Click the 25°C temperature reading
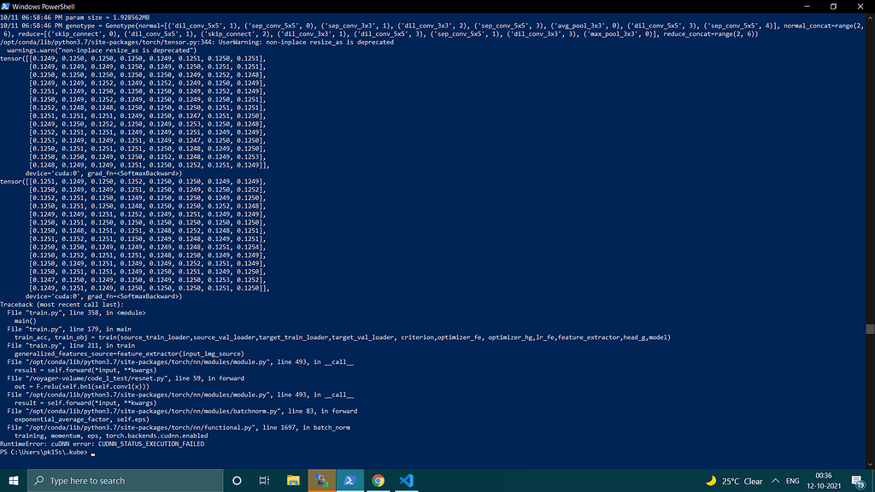Image resolution: width=875 pixels, height=492 pixels. click(732, 480)
